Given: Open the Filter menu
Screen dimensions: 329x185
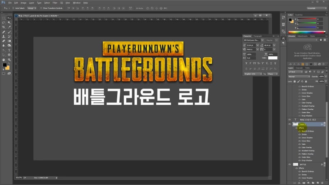Looking at the screenshot, I should click(x=55, y=3).
